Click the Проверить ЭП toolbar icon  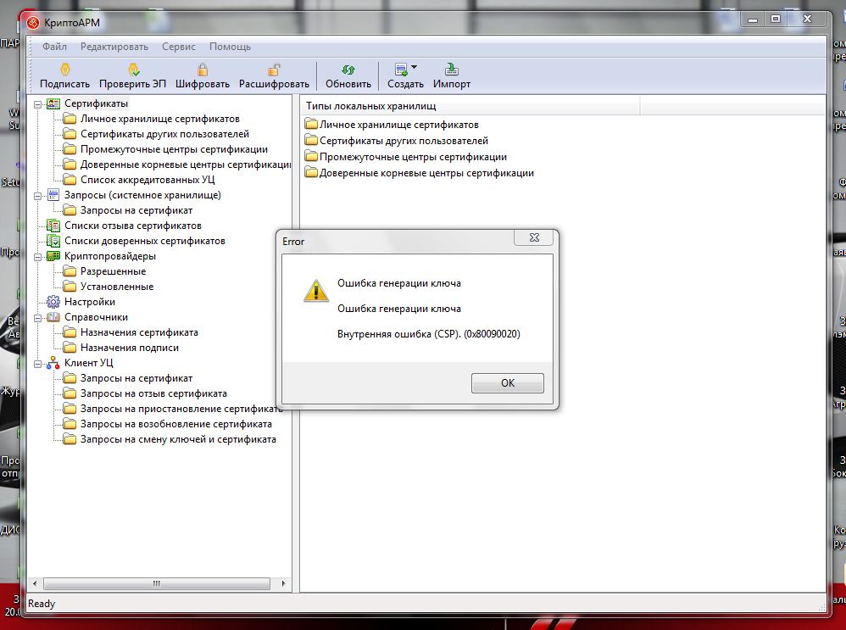tap(132, 70)
